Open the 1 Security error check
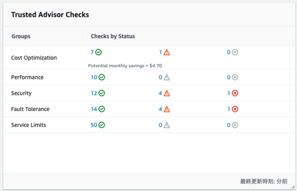The image size is (297, 191). [229, 93]
